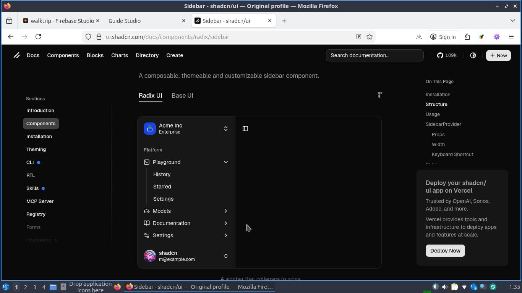Open the volume control in system tray

(x=445, y=287)
